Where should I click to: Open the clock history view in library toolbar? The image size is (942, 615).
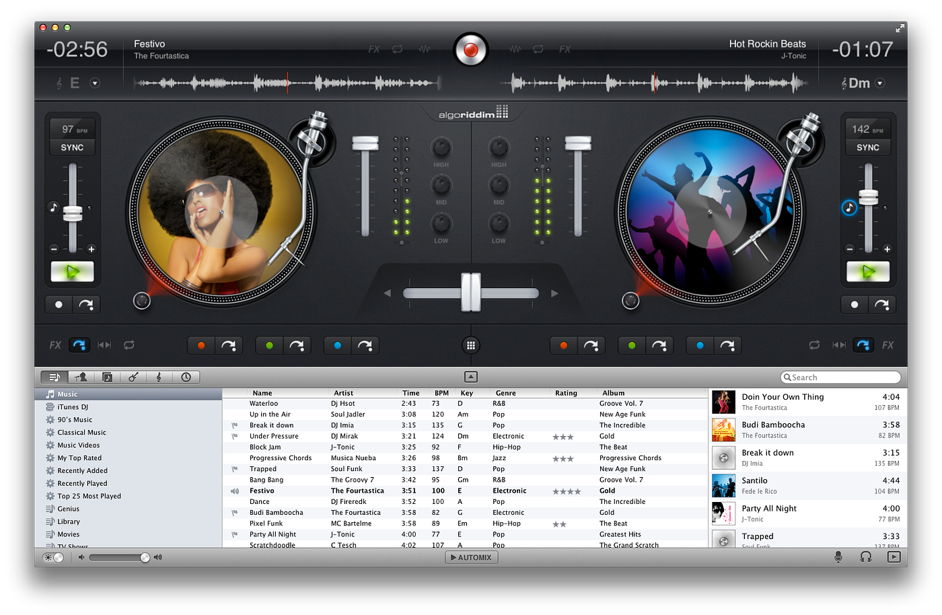tap(186, 377)
